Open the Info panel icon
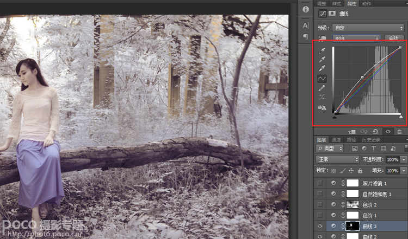 [x=306, y=9]
